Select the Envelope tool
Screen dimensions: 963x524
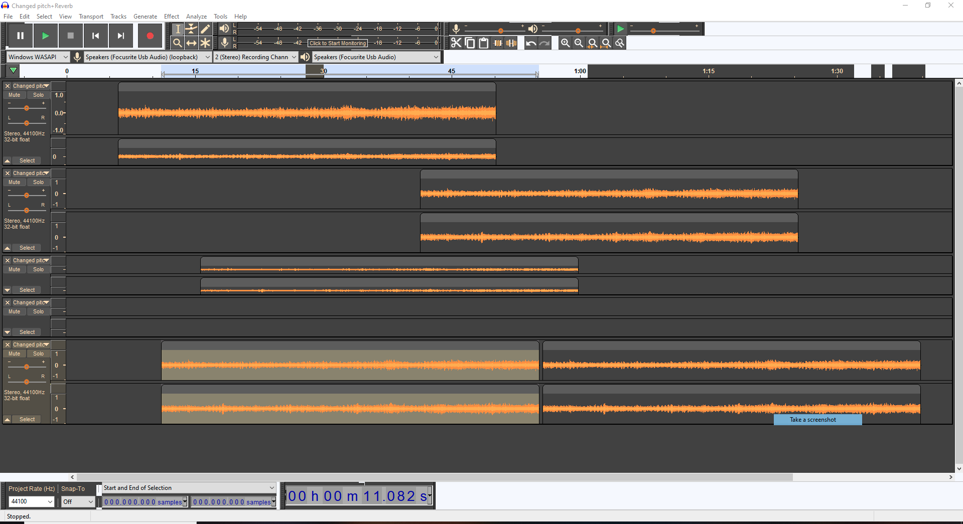click(x=192, y=29)
